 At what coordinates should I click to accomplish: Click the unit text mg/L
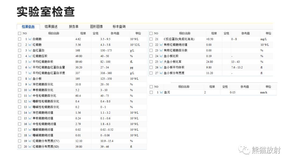pos(264,39)
